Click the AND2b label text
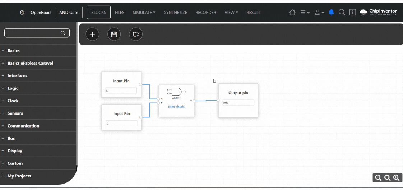This screenshot has width=403, height=190. 177,98
